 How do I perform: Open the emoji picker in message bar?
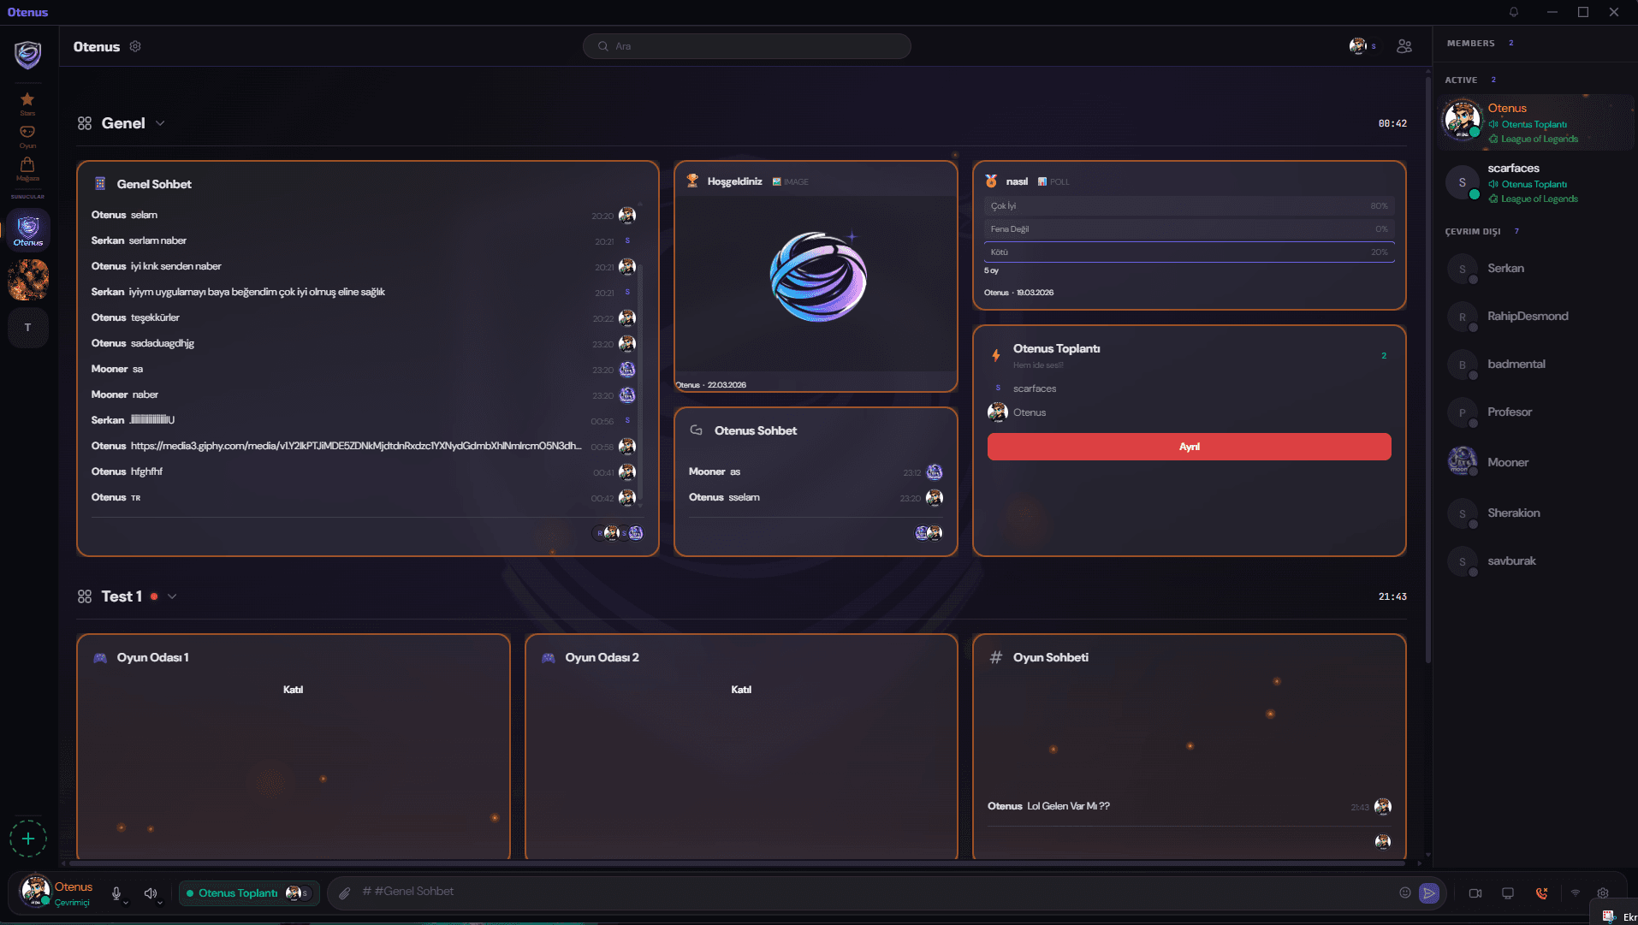pyautogui.click(x=1404, y=892)
